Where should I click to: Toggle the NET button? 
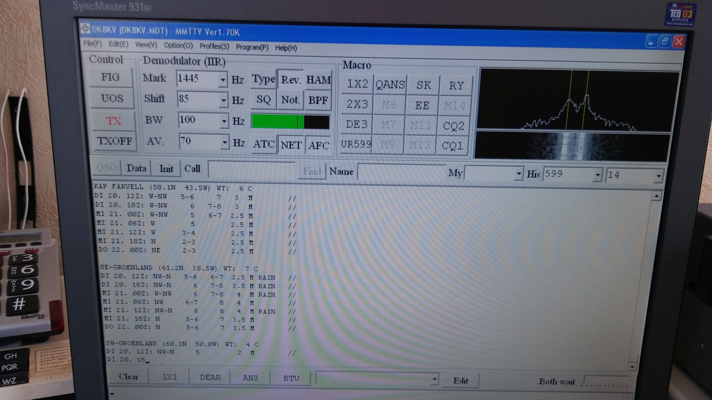[x=291, y=145]
